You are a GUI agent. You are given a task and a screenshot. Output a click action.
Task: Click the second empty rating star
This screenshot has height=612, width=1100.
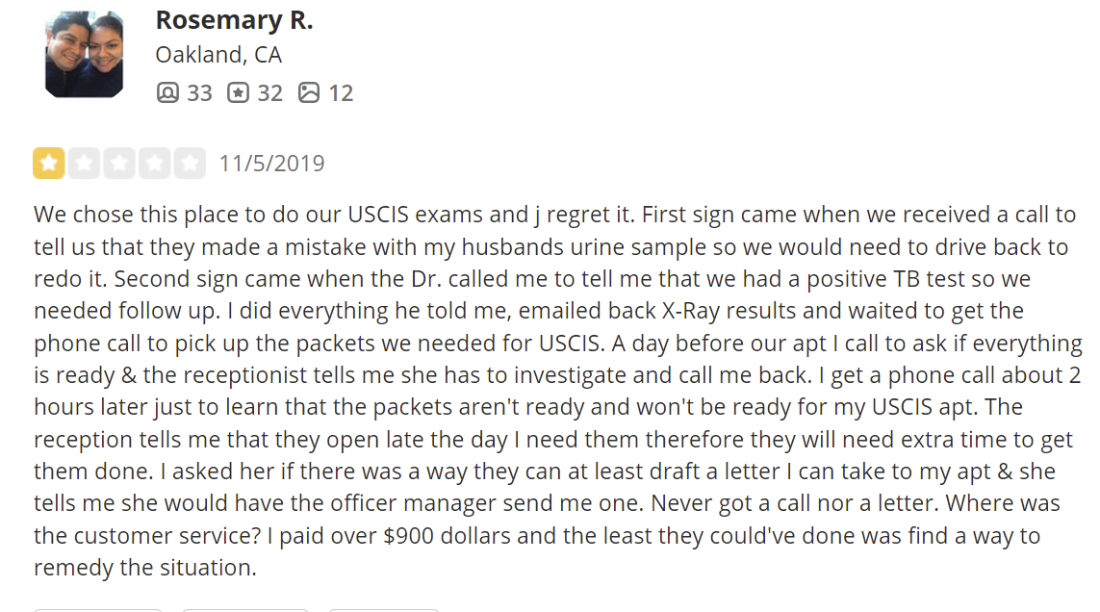tap(84, 163)
